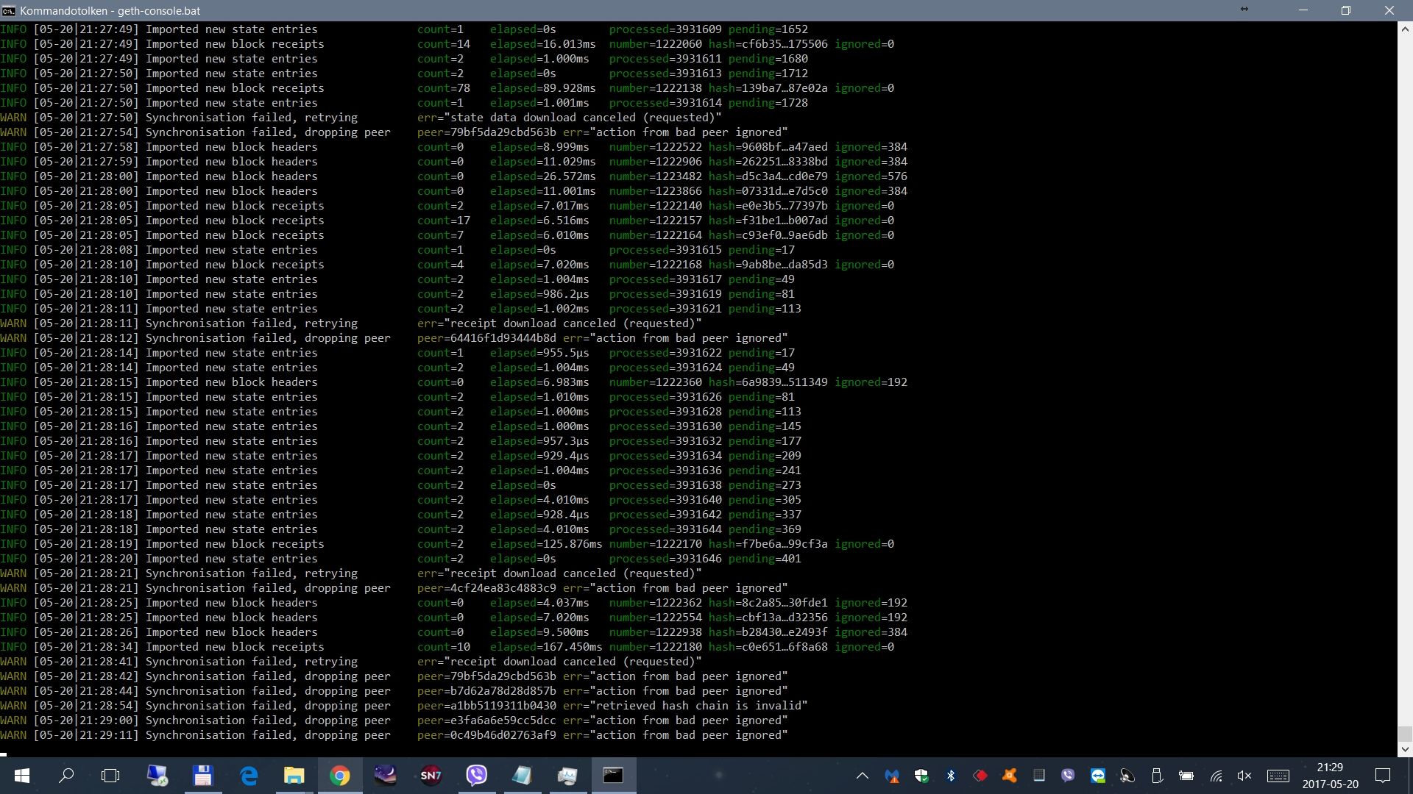This screenshot has height=794, width=1413.
Task: Click elapsed=167.450ms value
Action: pyautogui.click(x=546, y=647)
